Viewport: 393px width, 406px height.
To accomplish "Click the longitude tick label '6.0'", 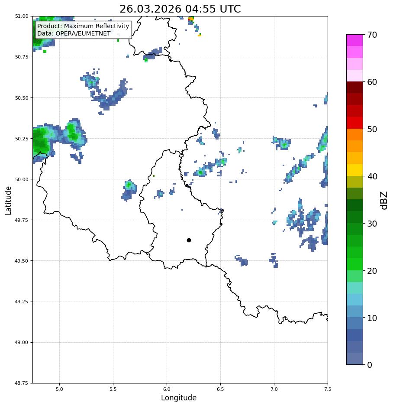I will point(167,389).
